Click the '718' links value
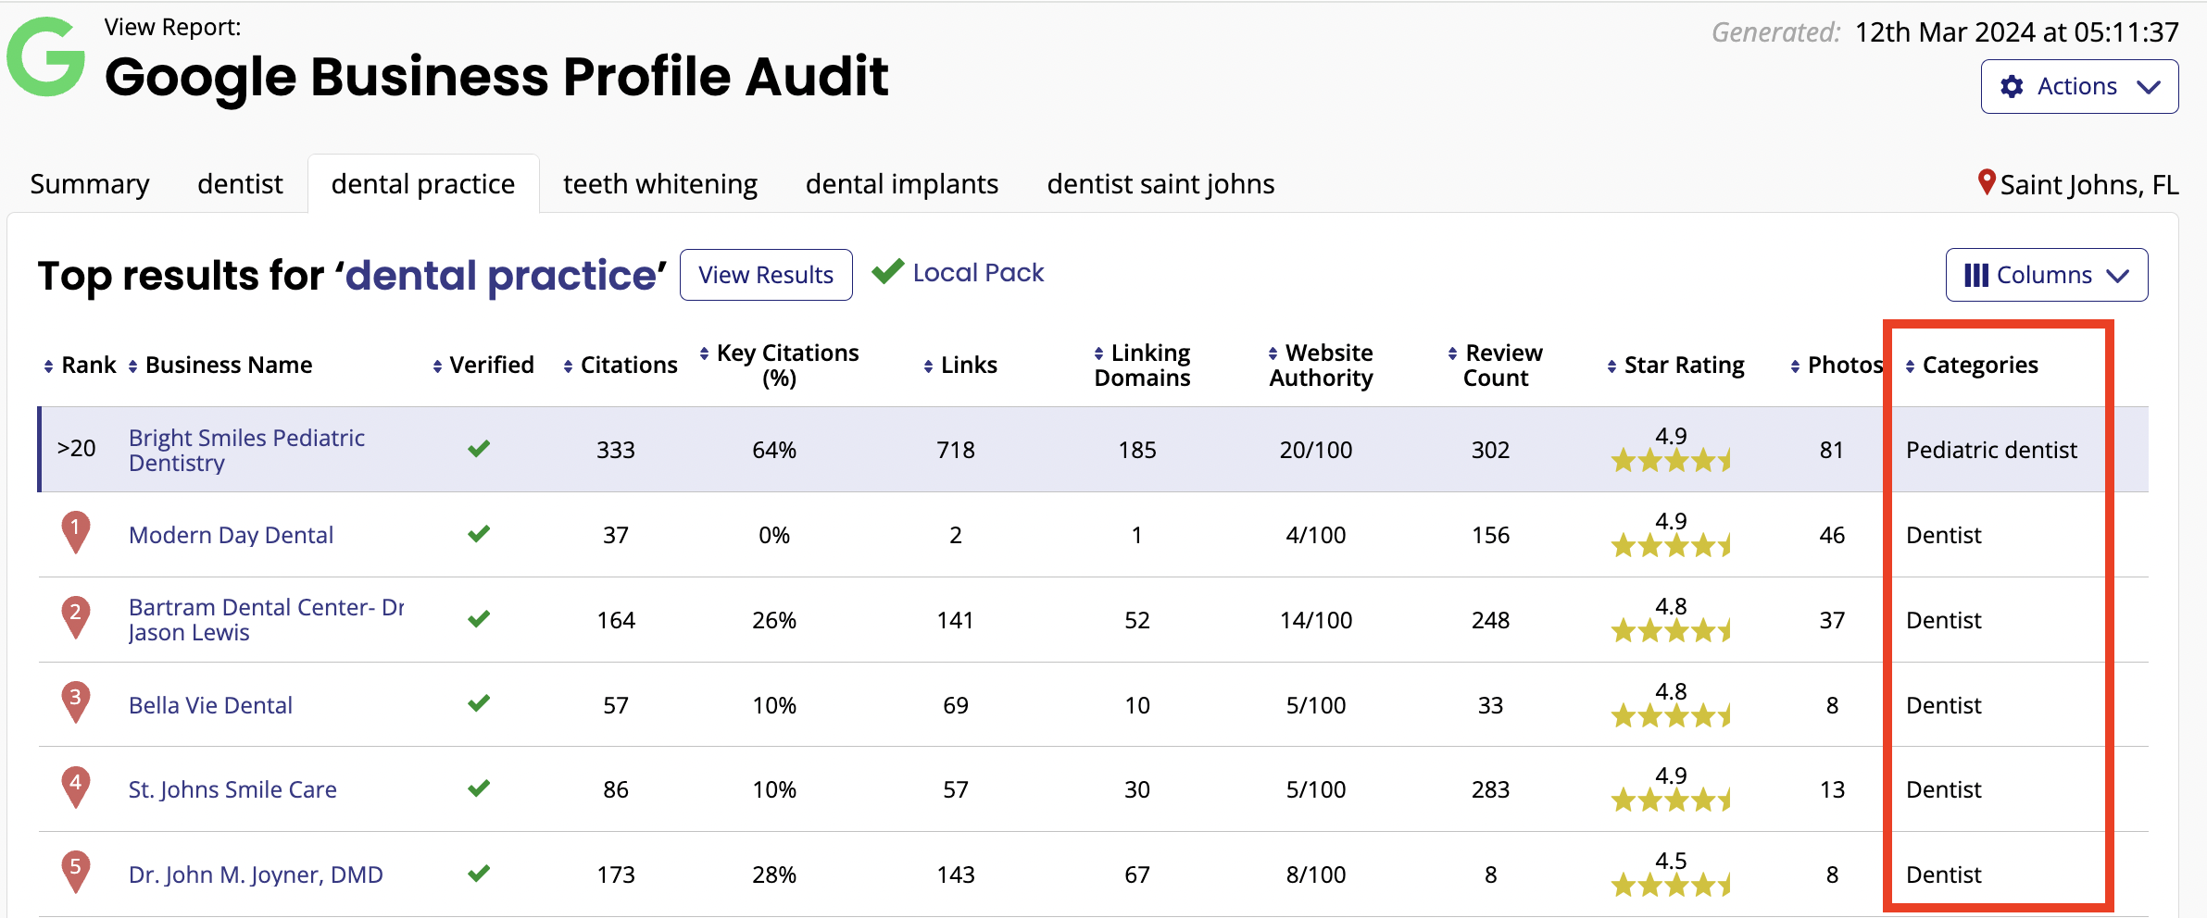This screenshot has height=918, width=2207. (x=956, y=450)
